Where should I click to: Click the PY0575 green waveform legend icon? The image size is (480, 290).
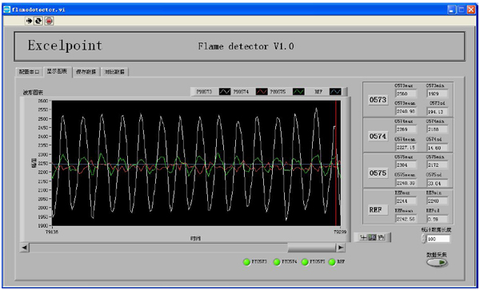pos(298,91)
